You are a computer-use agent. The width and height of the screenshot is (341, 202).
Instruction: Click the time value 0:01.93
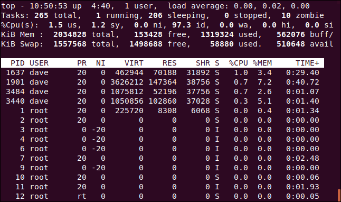point(302,187)
